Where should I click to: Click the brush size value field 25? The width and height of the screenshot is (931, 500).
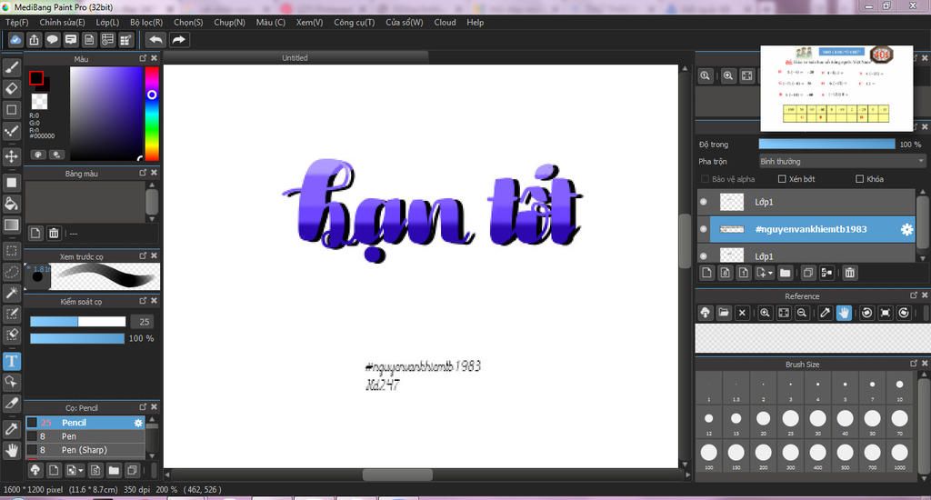coord(144,321)
